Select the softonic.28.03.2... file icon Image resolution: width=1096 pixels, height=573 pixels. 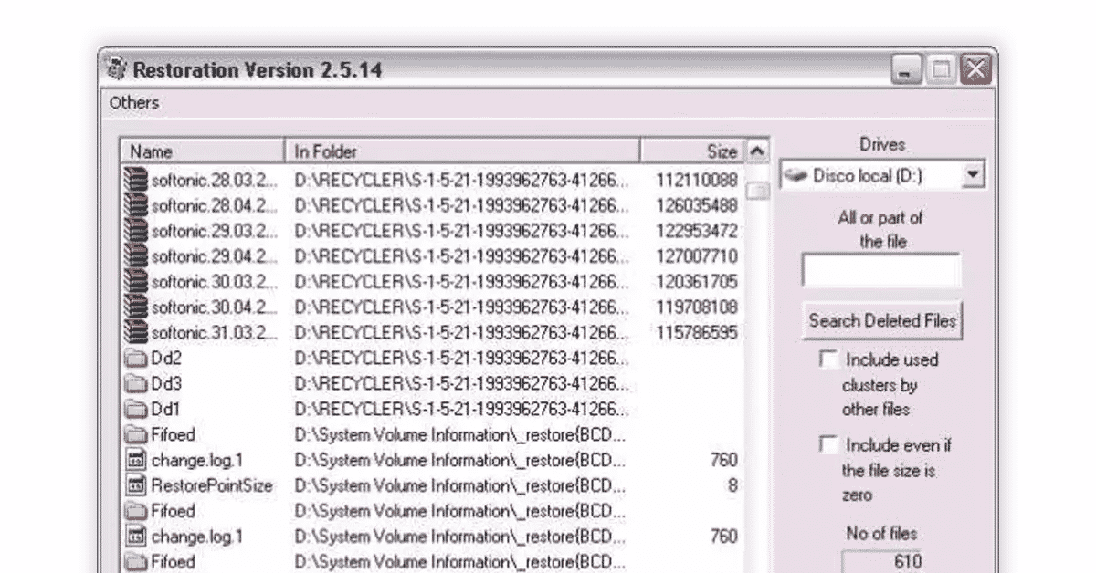[135, 180]
